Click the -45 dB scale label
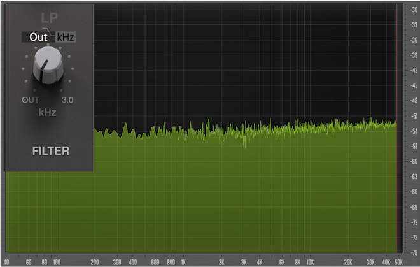 [x=414, y=85]
